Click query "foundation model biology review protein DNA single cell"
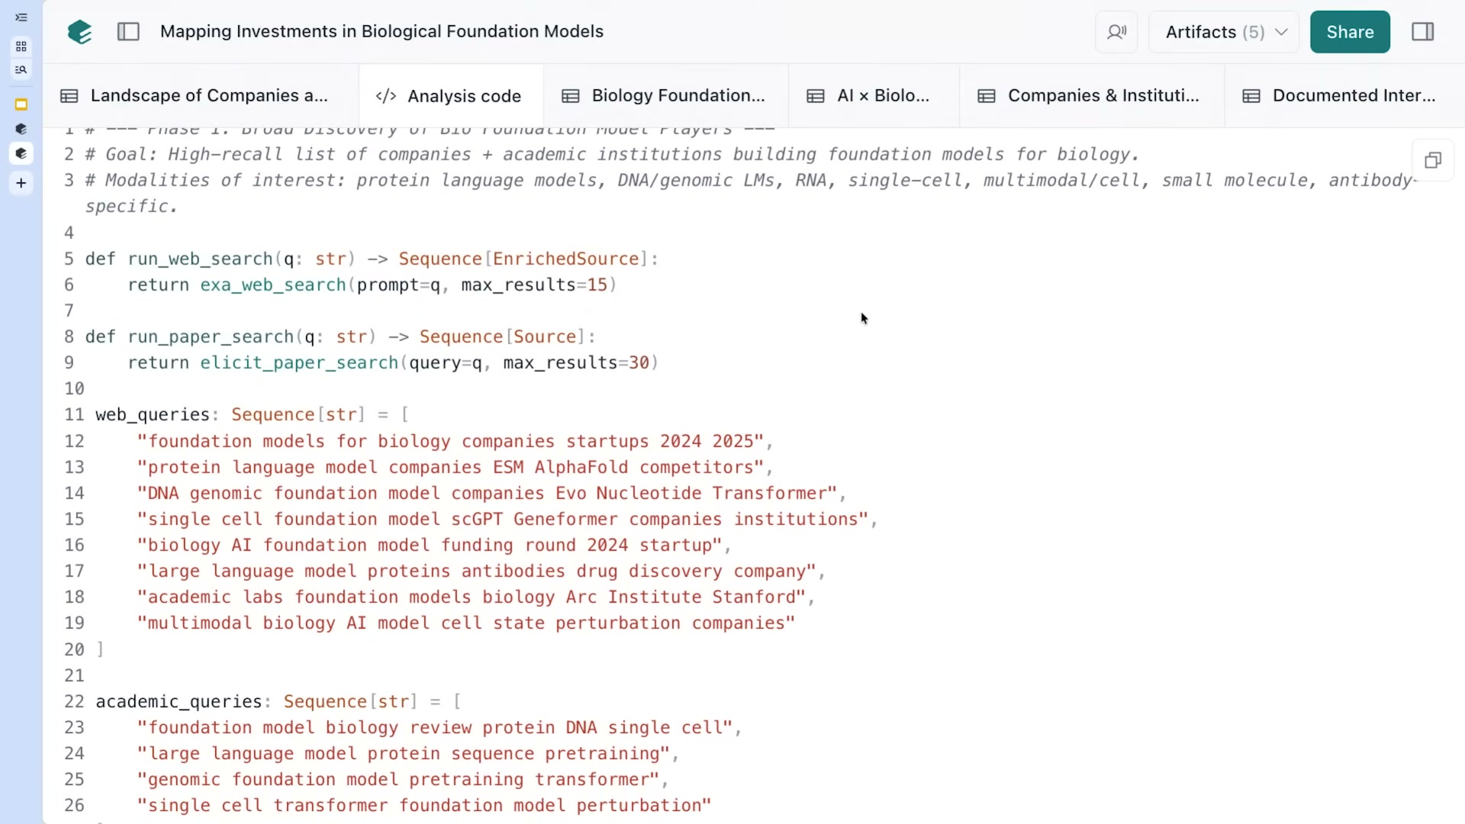Image resolution: width=1465 pixels, height=824 pixels. [439, 728]
